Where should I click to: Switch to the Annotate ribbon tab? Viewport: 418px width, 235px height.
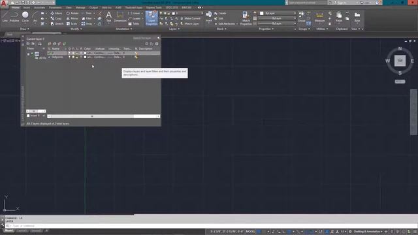coord(39,7)
